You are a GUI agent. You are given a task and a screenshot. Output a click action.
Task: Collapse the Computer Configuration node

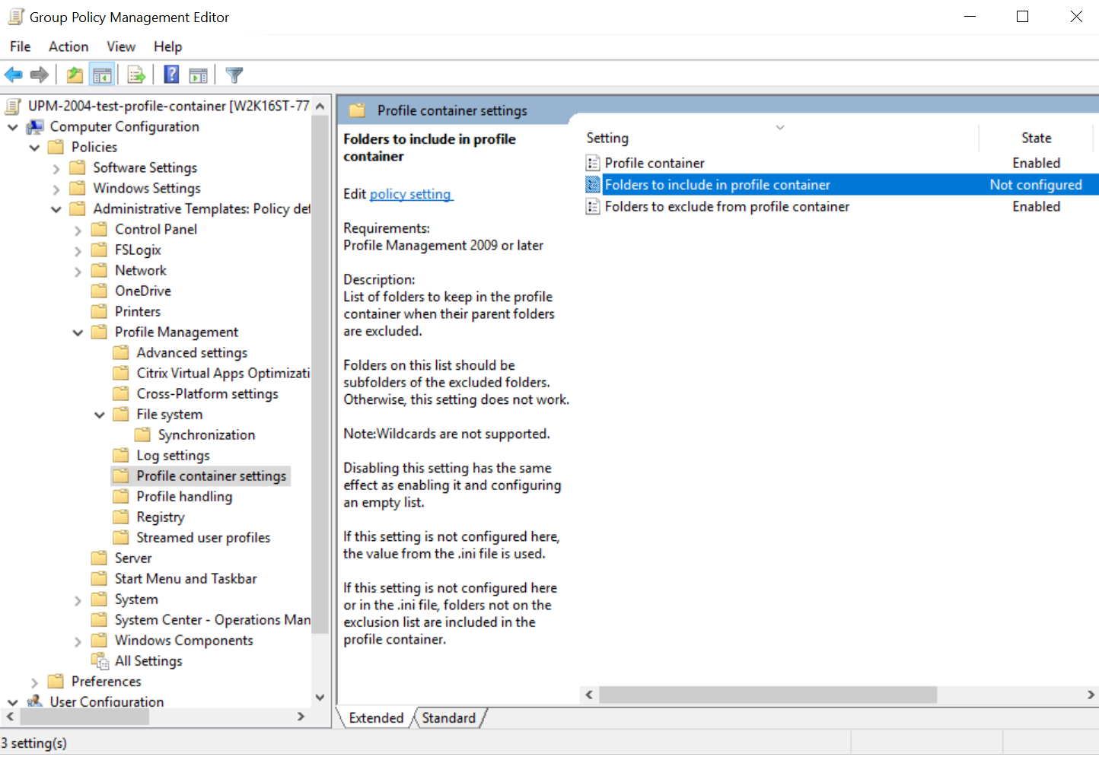(13, 127)
